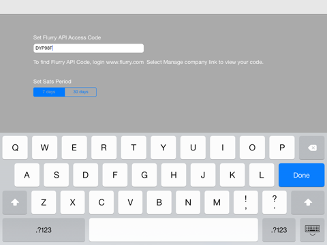
Task: Tap the A key
Action: (27, 175)
